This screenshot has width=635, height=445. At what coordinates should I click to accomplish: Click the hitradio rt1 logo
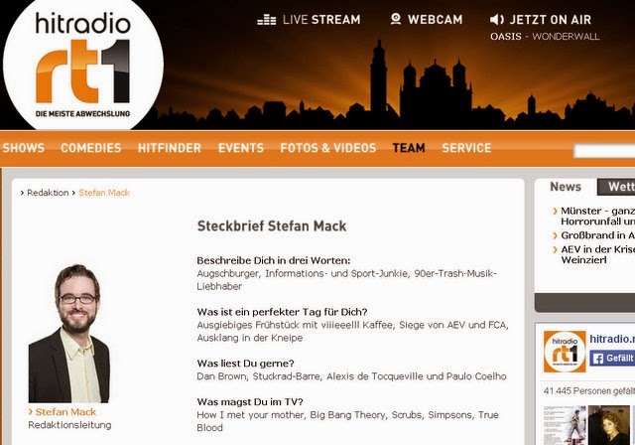[83, 64]
